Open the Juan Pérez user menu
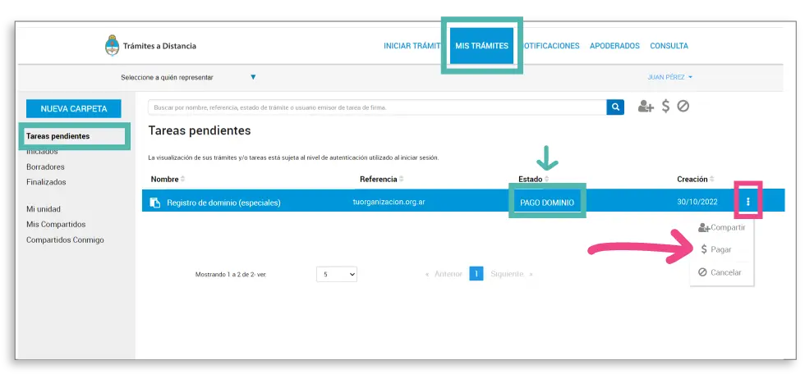 coord(669,77)
